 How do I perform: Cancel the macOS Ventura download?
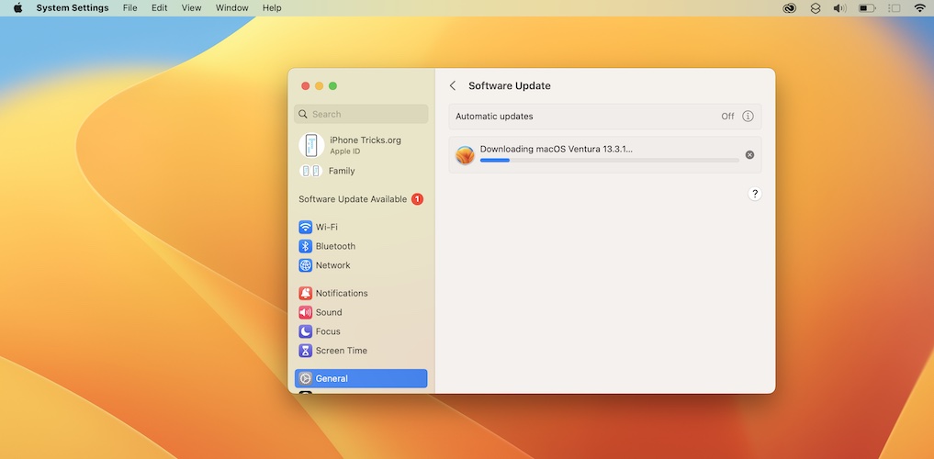(750, 155)
